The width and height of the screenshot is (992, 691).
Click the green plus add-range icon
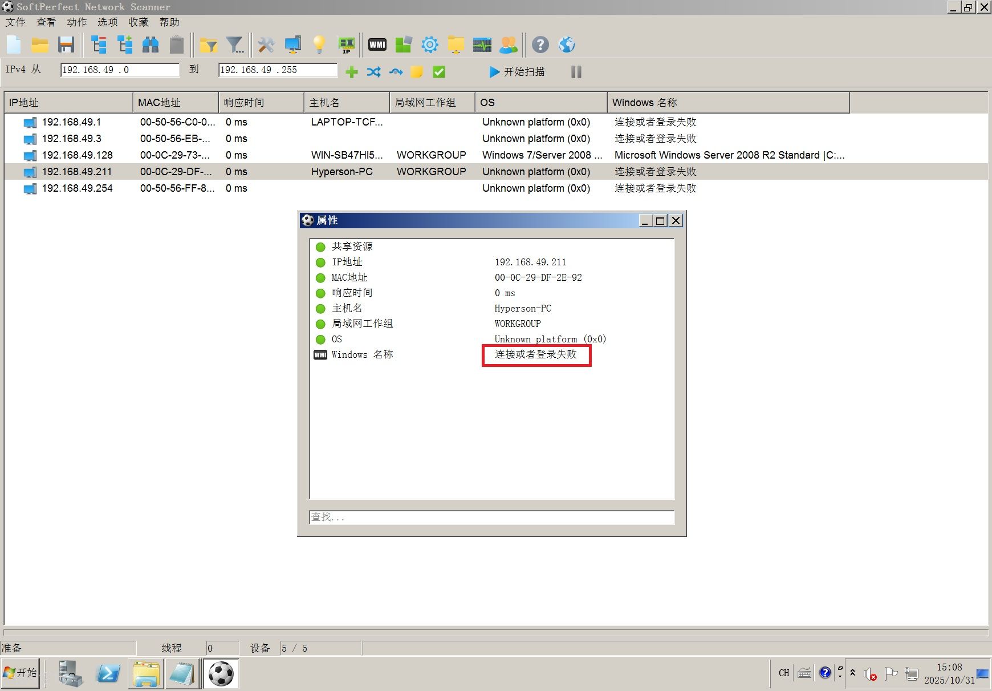pyautogui.click(x=352, y=72)
